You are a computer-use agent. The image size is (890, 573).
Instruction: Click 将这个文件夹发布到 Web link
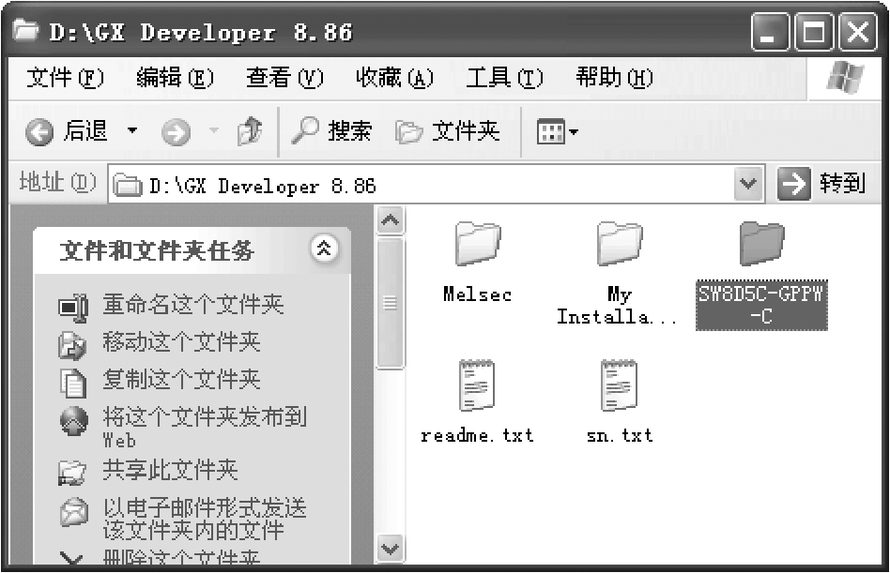pyautogui.click(x=205, y=428)
